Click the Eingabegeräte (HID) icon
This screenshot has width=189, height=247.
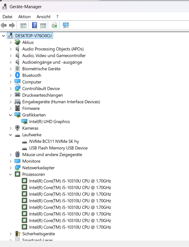(18, 102)
